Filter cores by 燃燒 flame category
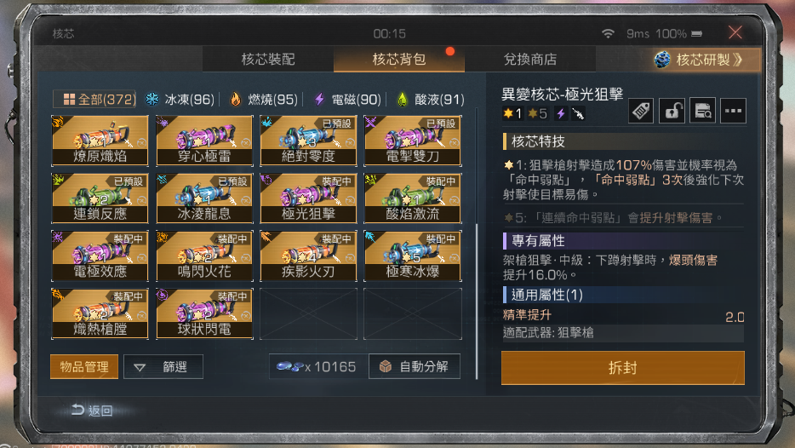 (x=264, y=100)
